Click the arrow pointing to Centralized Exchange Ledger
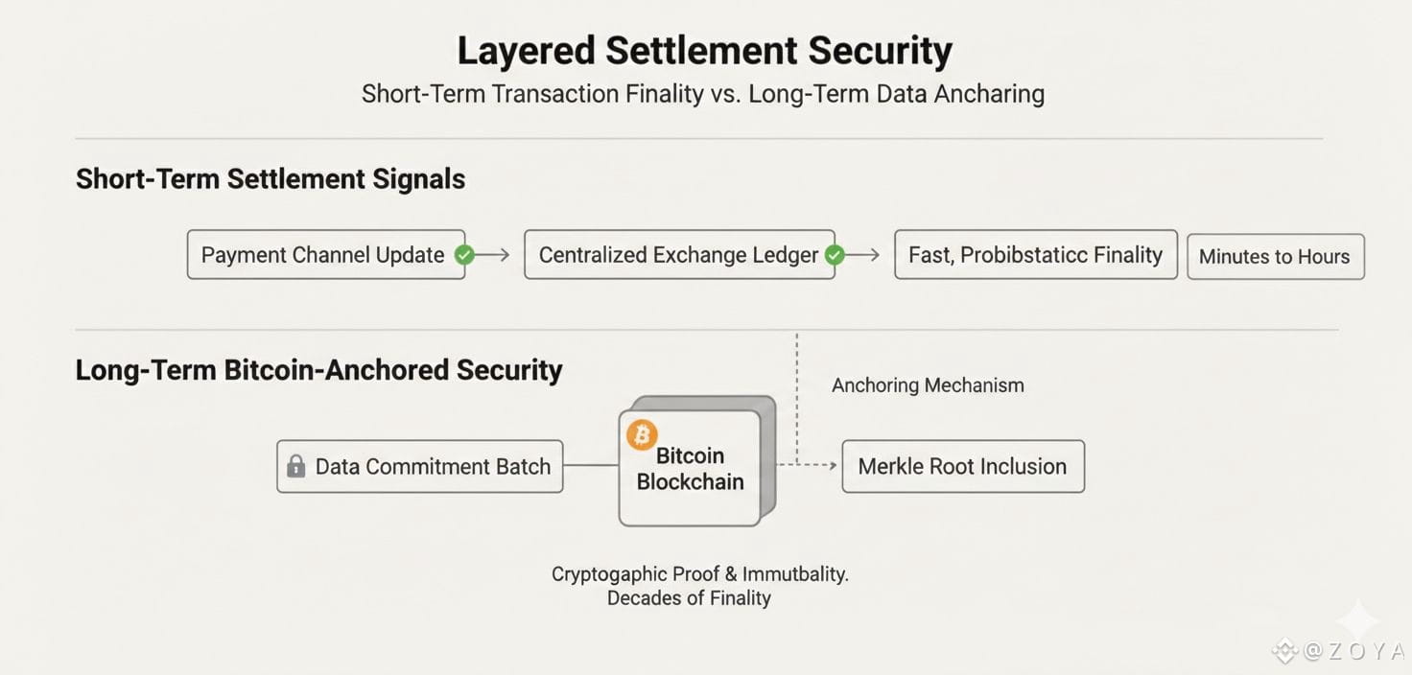The height and width of the screenshot is (675, 1412). point(494,255)
